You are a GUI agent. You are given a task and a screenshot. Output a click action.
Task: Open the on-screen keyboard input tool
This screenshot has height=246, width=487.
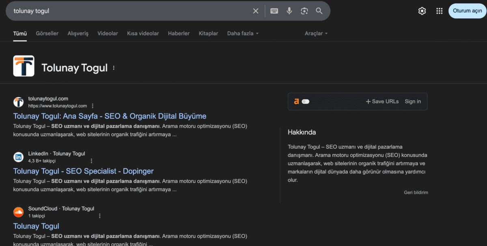(274, 11)
